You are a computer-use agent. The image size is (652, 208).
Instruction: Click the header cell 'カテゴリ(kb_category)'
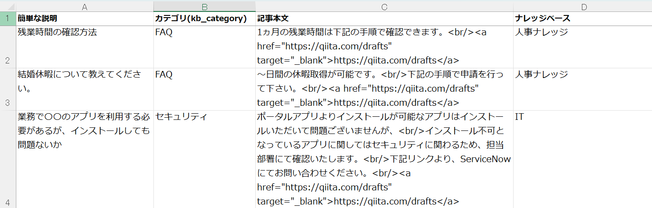pos(205,19)
